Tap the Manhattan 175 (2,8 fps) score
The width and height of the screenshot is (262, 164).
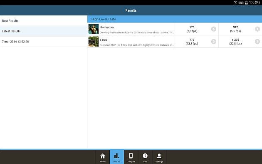coord(192,29)
